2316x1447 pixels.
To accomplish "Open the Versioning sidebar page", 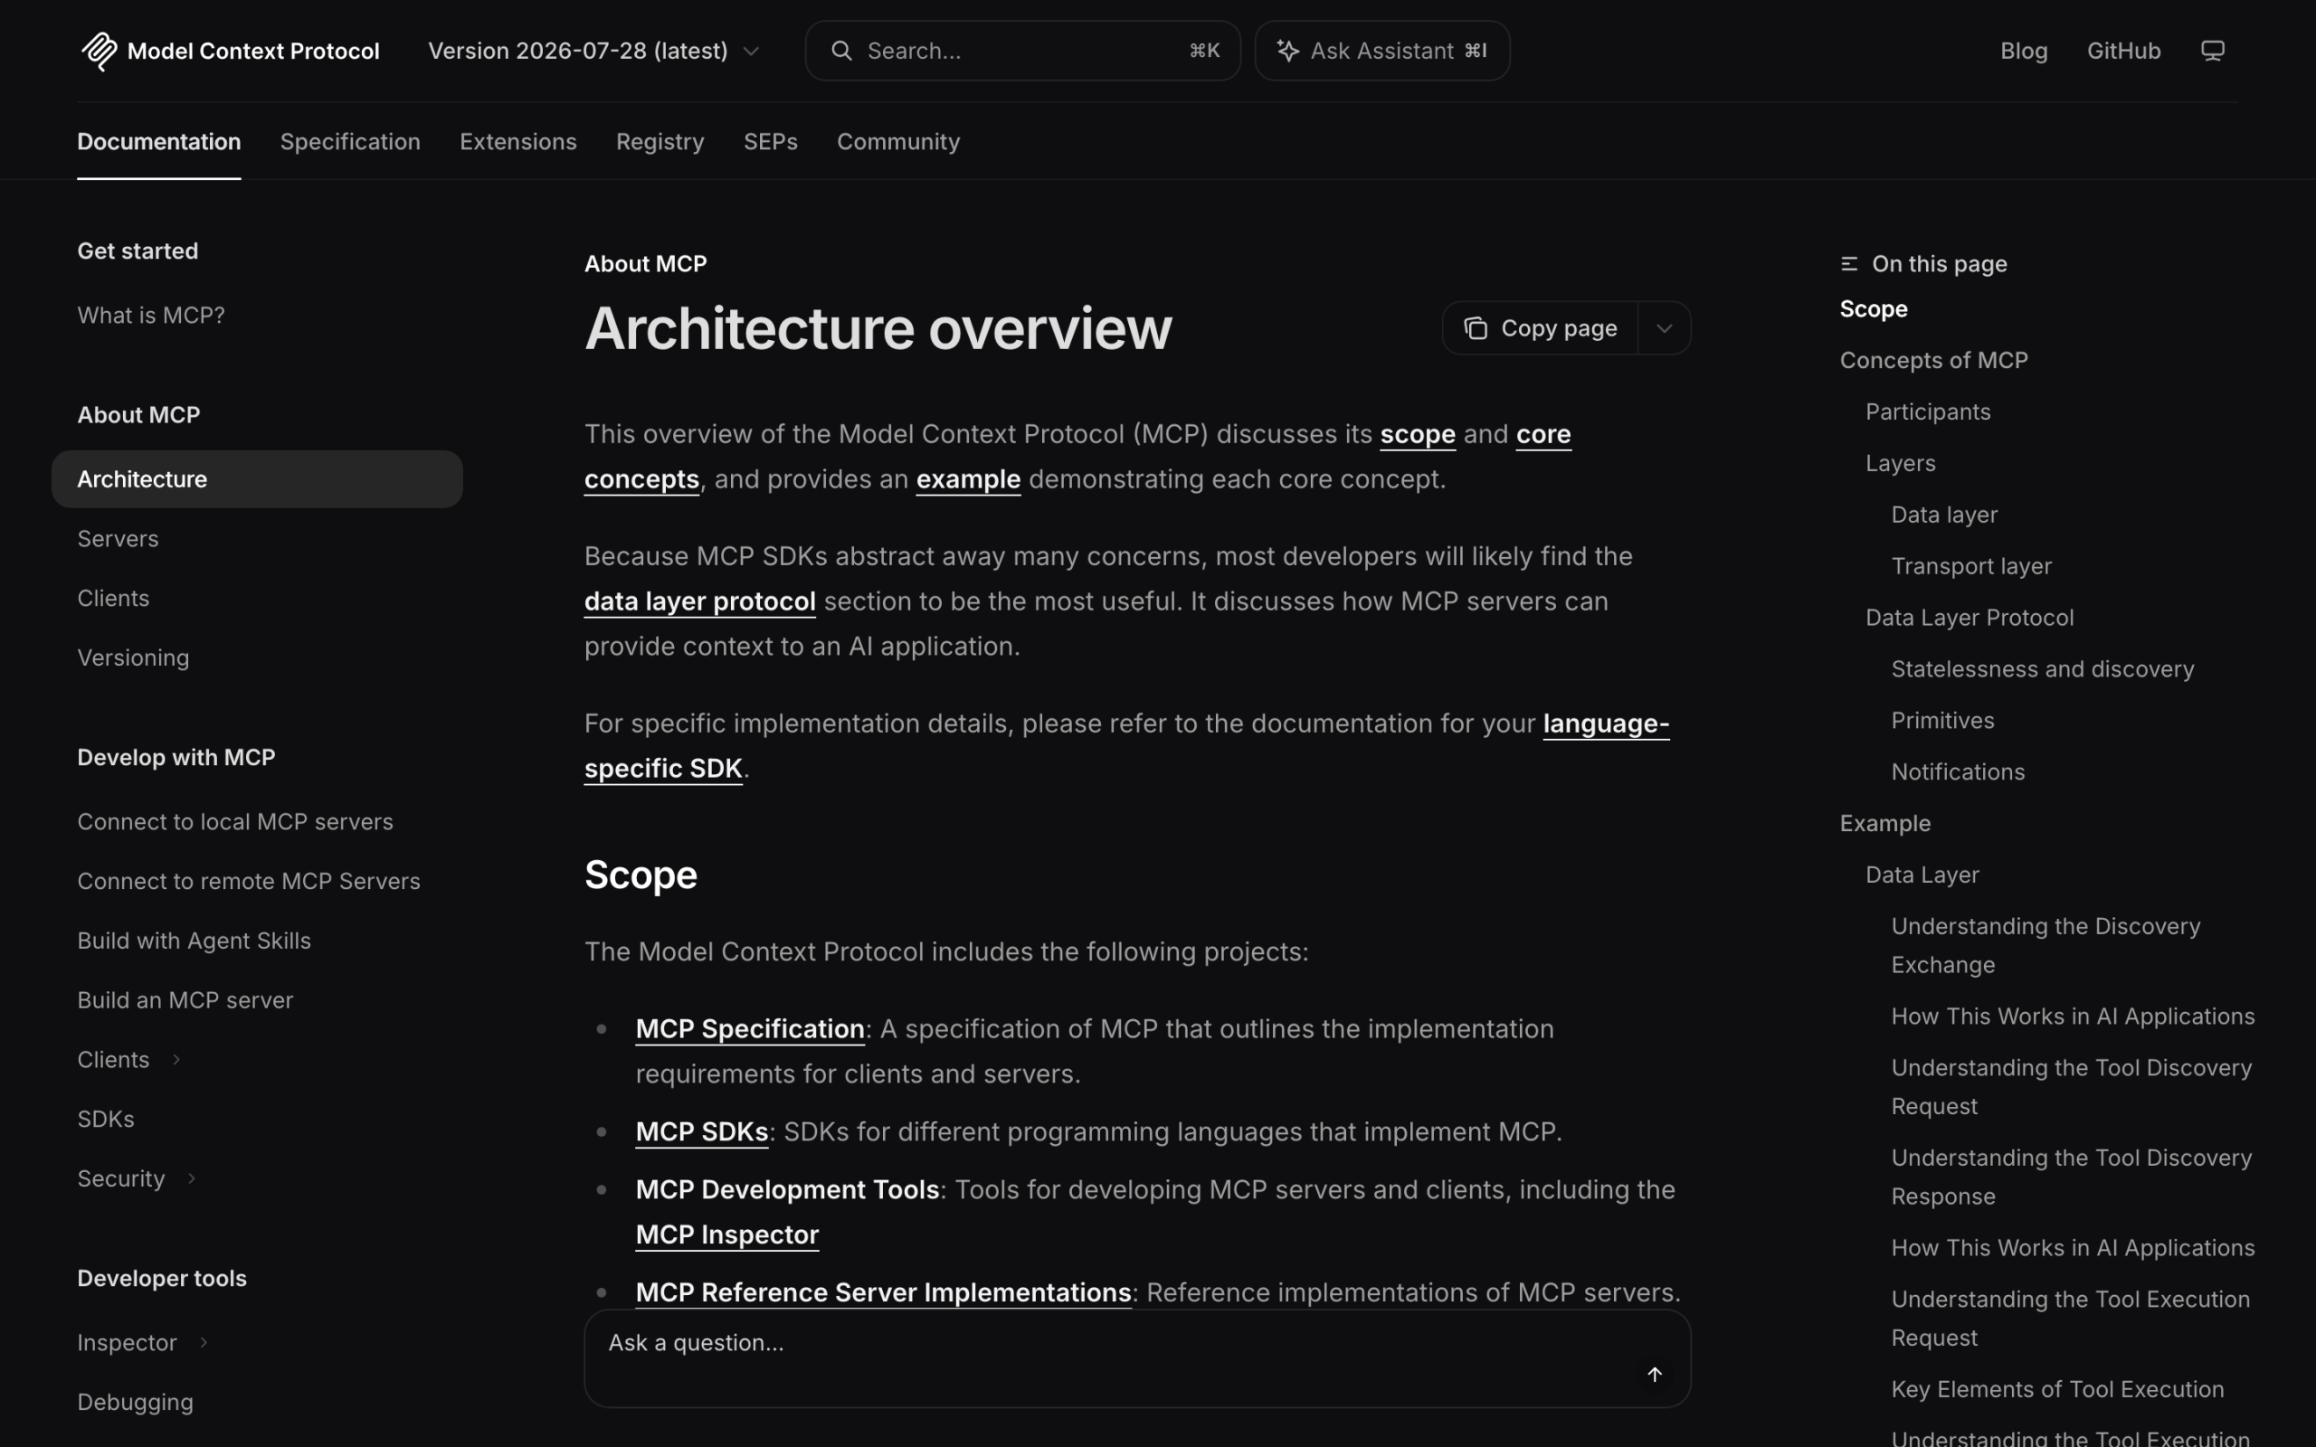I will click(x=133, y=657).
